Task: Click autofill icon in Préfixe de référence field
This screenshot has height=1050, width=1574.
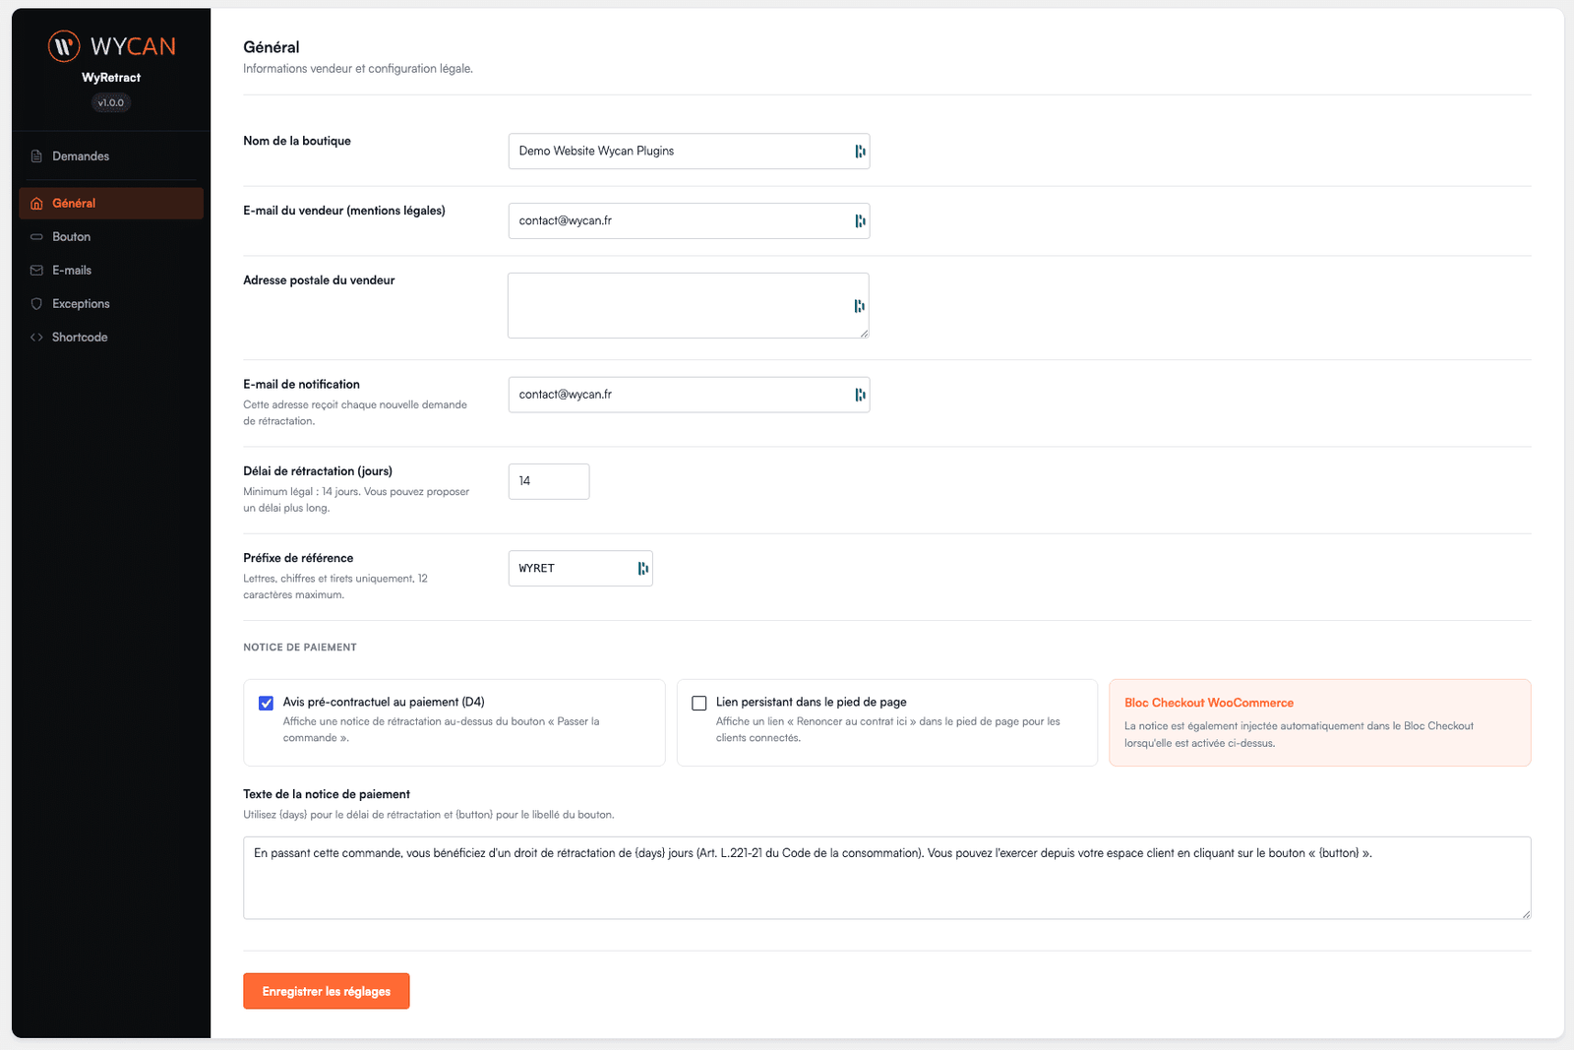Action: [642, 569]
